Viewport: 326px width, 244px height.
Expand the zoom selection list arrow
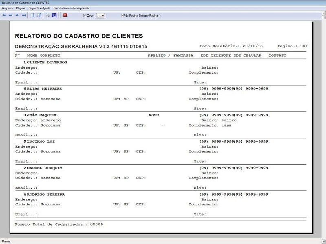[x=102, y=15]
